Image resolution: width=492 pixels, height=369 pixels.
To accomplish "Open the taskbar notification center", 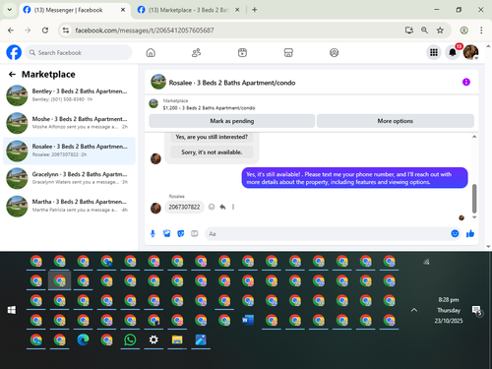I will pyautogui.click(x=476, y=310).
